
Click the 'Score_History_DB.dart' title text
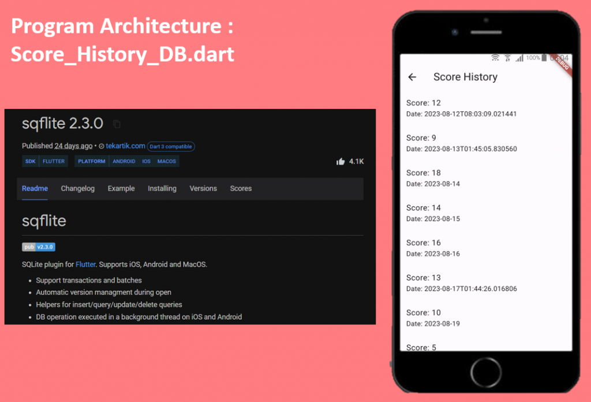click(x=122, y=54)
